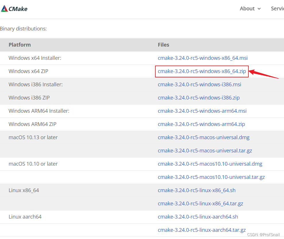Download cmake-3.24.0-rc5-macos10.10-universal.tar.gz archive
This screenshot has width=284, height=239.
point(211,177)
